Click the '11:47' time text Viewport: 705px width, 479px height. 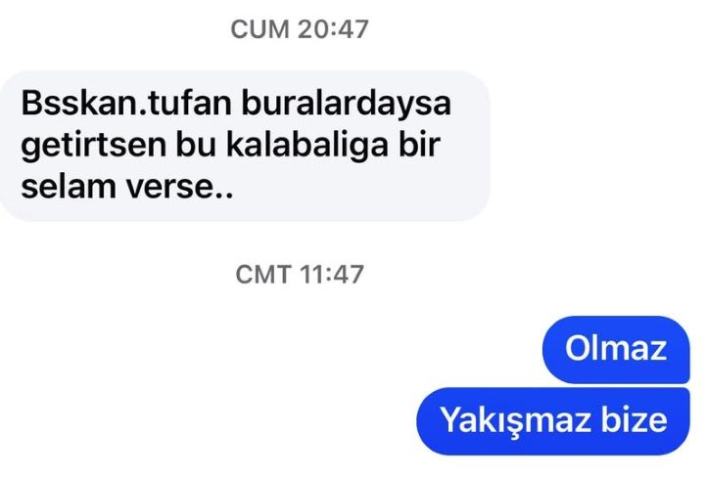(331, 275)
